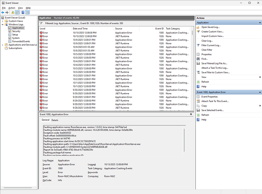Click Create Custom View action
The image size is (262, 194).
point(212,31)
